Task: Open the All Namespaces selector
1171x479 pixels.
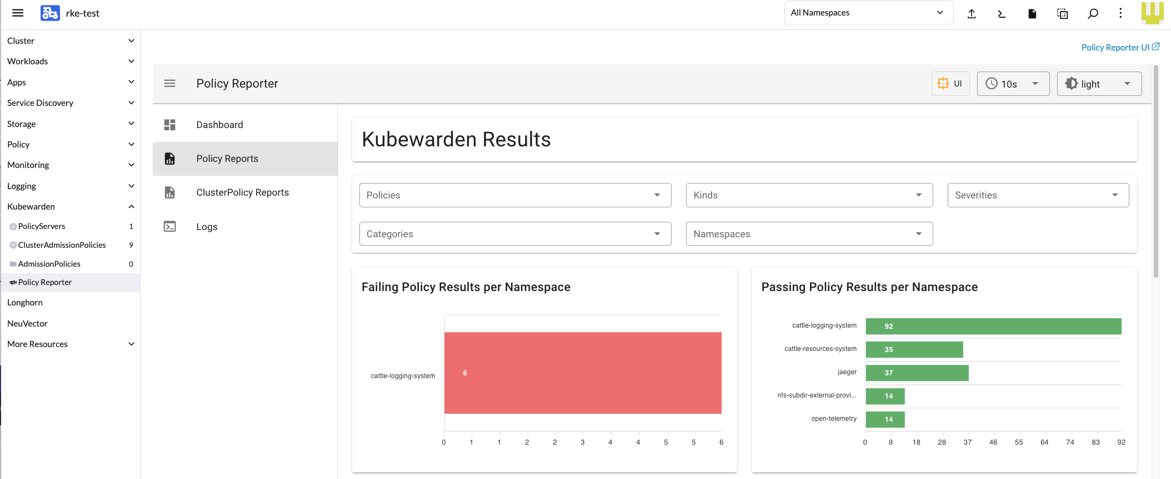Action: [869, 13]
